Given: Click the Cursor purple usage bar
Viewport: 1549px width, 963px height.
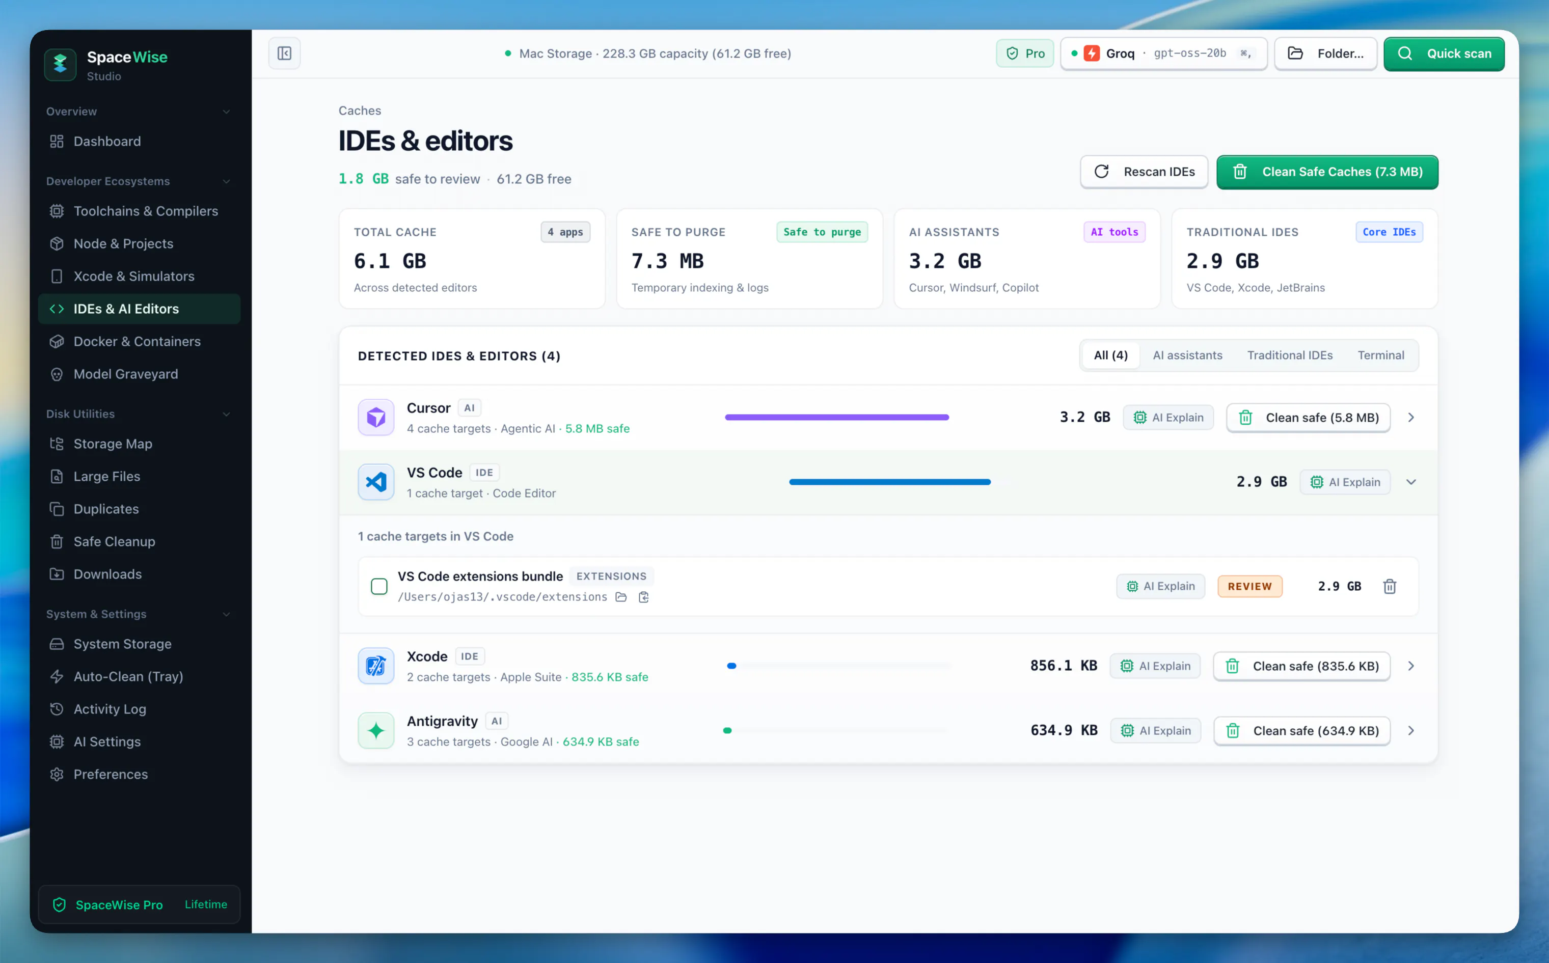Looking at the screenshot, I should pos(836,418).
